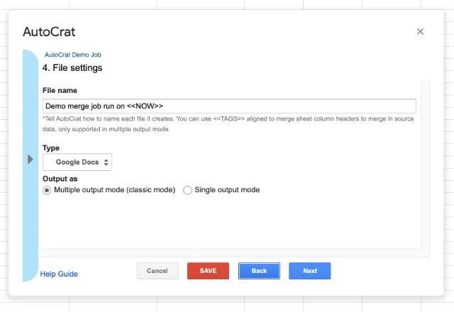This screenshot has height=312, width=454.
Task: Advance to the next step with Next
Action: [x=309, y=271]
